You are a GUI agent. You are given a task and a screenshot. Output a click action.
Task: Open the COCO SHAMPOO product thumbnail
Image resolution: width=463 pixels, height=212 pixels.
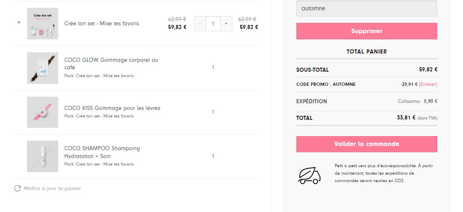pos(42,156)
